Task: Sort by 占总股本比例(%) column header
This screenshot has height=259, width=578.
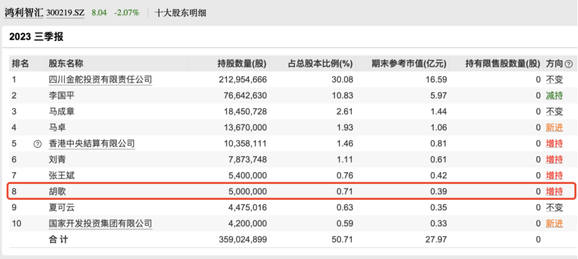Action: coord(320,64)
